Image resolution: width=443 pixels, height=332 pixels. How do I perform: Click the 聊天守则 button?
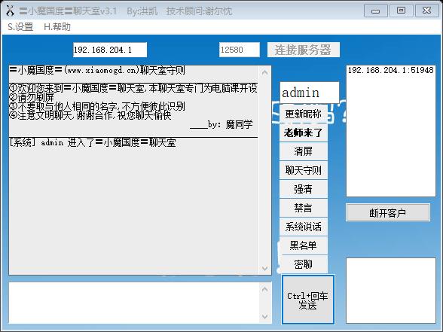[x=304, y=170]
